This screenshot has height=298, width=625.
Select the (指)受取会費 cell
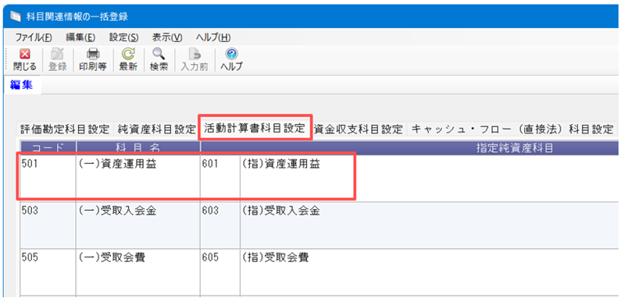click(429, 272)
